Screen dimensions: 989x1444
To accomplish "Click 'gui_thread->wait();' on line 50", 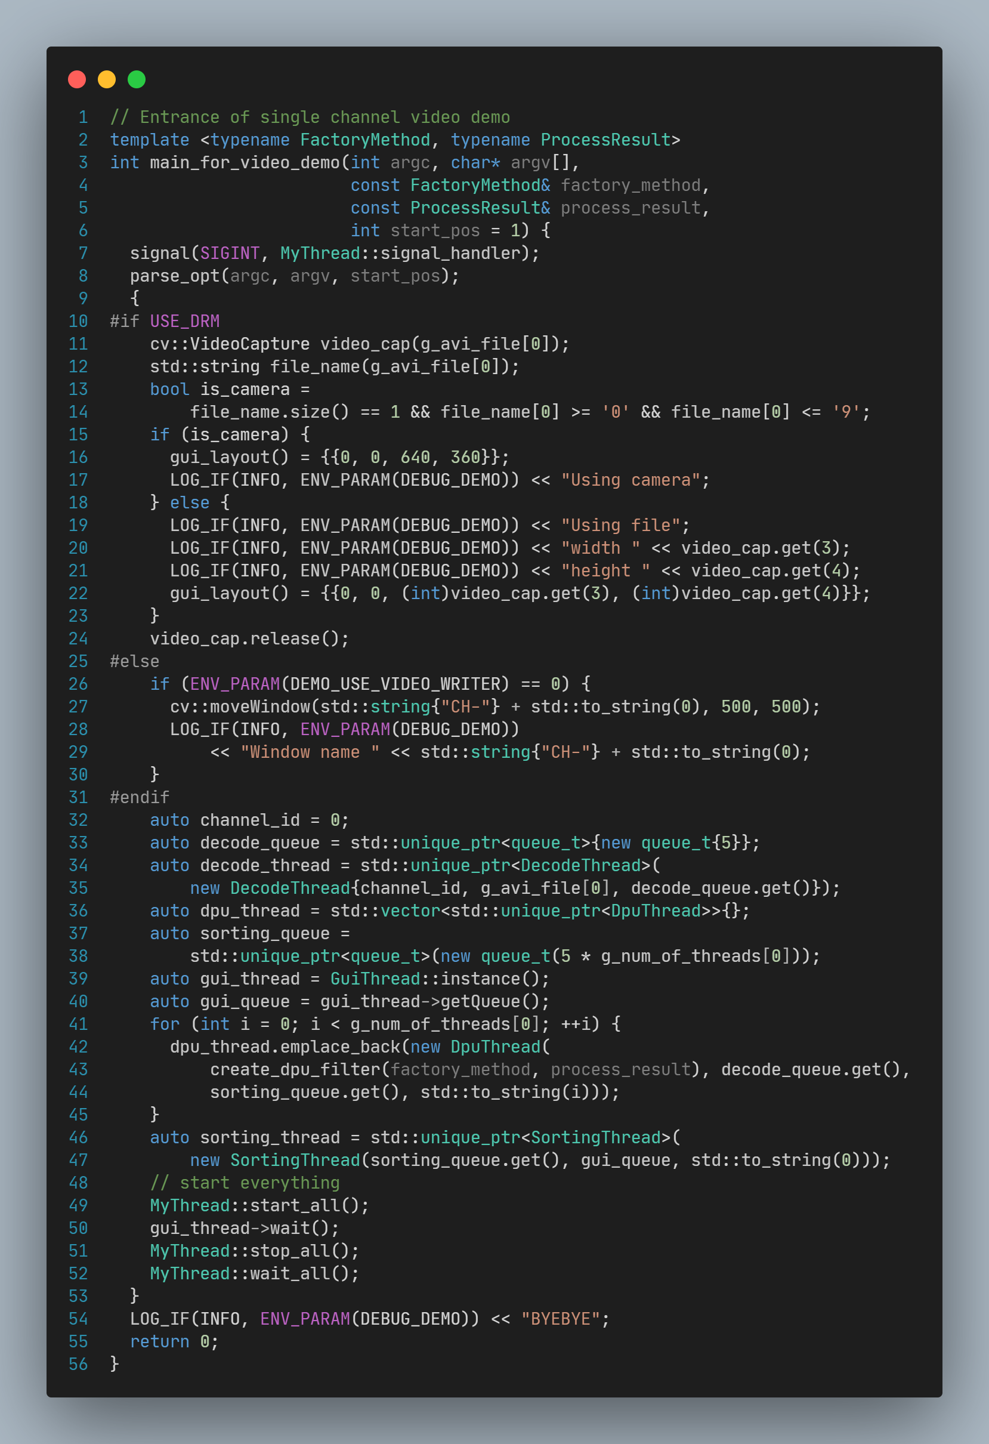I will pos(245,1229).
